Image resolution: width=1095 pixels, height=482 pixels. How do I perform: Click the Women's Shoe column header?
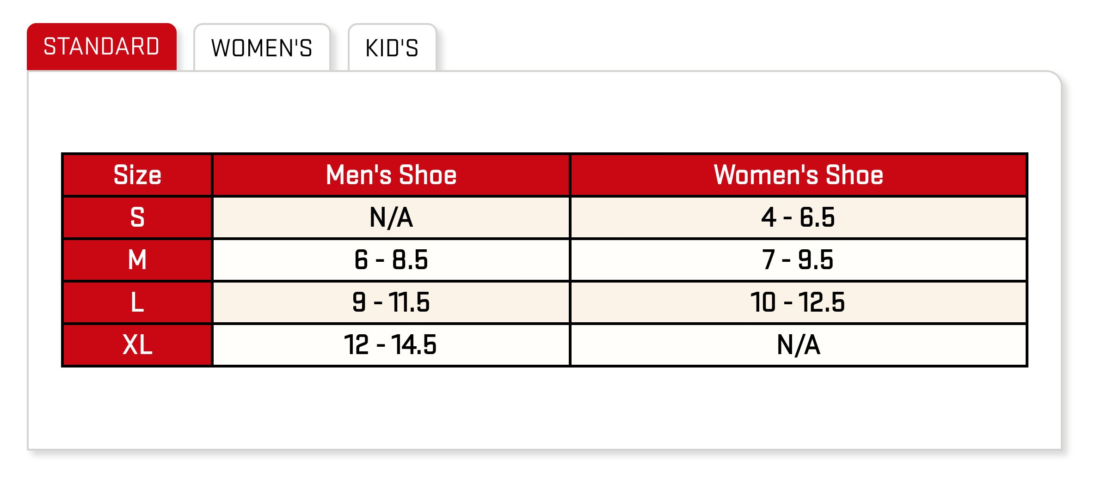tap(799, 175)
